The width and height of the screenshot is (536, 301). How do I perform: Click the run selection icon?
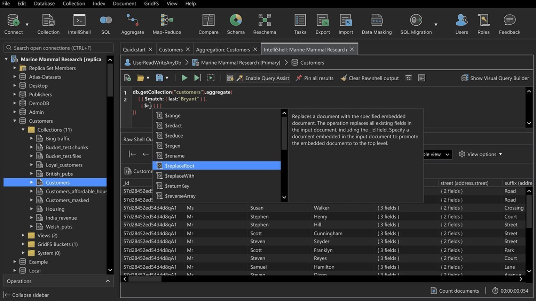point(211,78)
